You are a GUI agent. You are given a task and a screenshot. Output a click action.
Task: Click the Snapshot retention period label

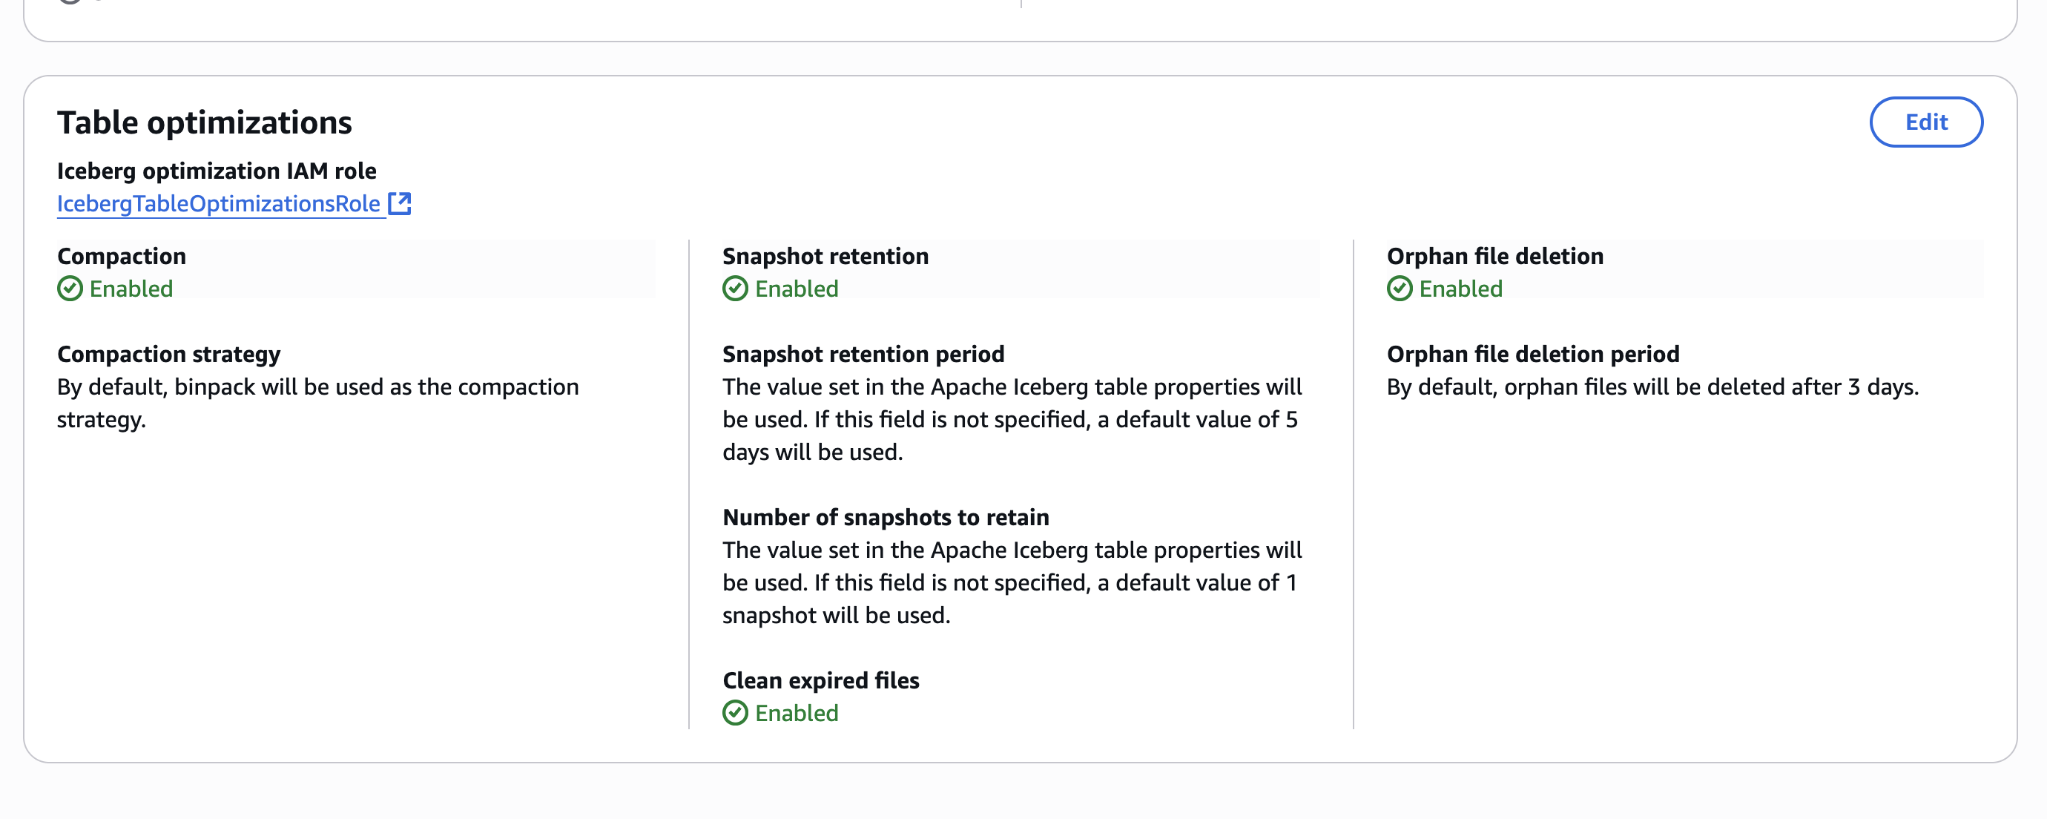coord(863,354)
